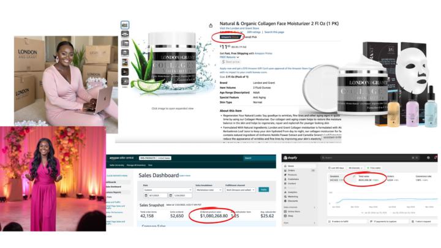
Task: Open Customers in the Shopify sidebar
Action: pos(300,179)
